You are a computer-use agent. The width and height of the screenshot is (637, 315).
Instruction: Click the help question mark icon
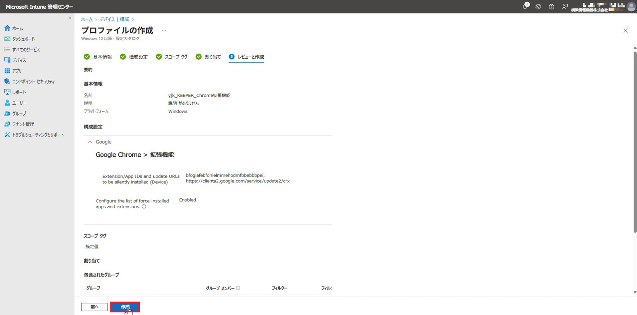pyautogui.click(x=551, y=7)
